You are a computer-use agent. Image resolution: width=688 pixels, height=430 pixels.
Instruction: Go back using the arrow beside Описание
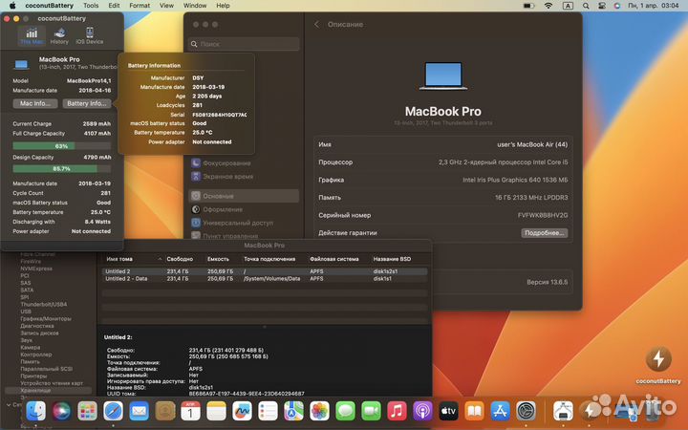pyautogui.click(x=317, y=25)
